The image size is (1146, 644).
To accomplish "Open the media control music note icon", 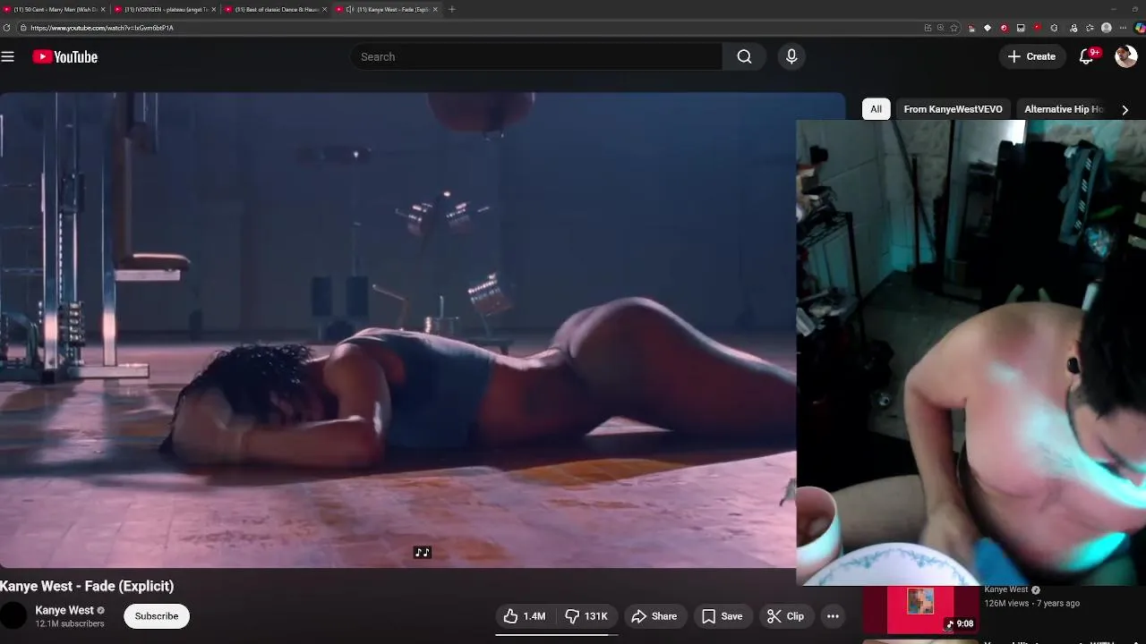I will tap(1073, 28).
